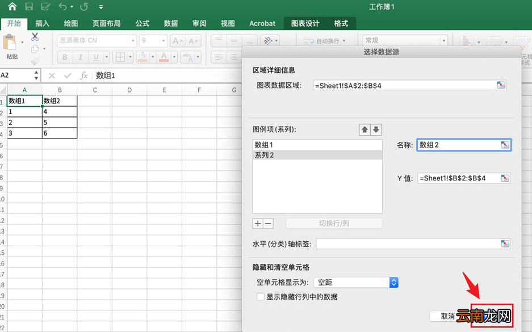The height and width of the screenshot is (332, 532).
Task: Toggle 自动换行 wrap text
Action: pos(325,41)
